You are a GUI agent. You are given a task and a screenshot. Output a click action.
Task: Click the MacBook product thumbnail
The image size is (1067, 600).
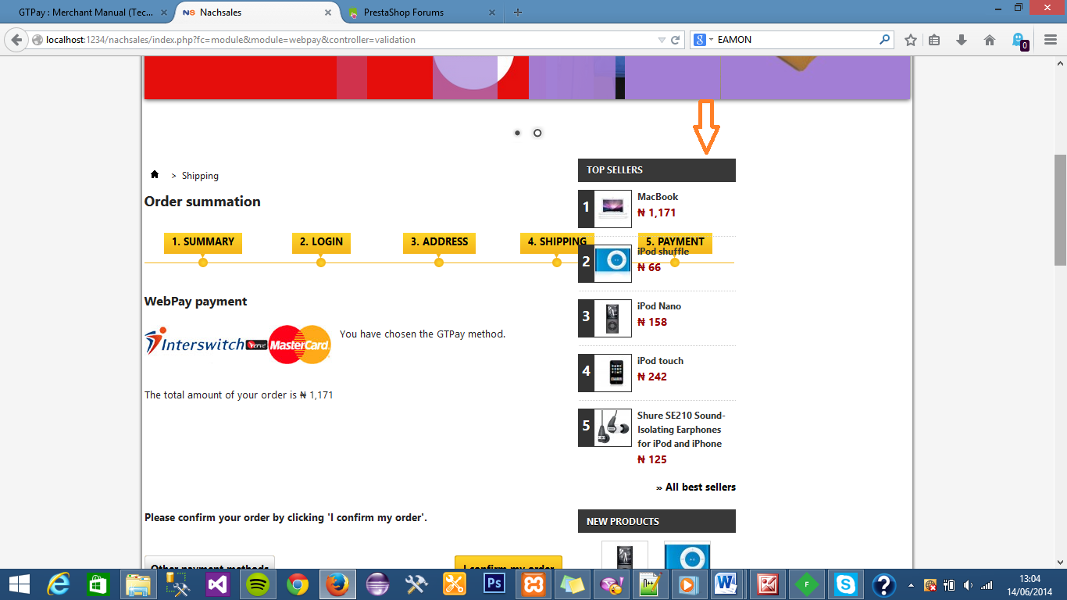coord(612,209)
